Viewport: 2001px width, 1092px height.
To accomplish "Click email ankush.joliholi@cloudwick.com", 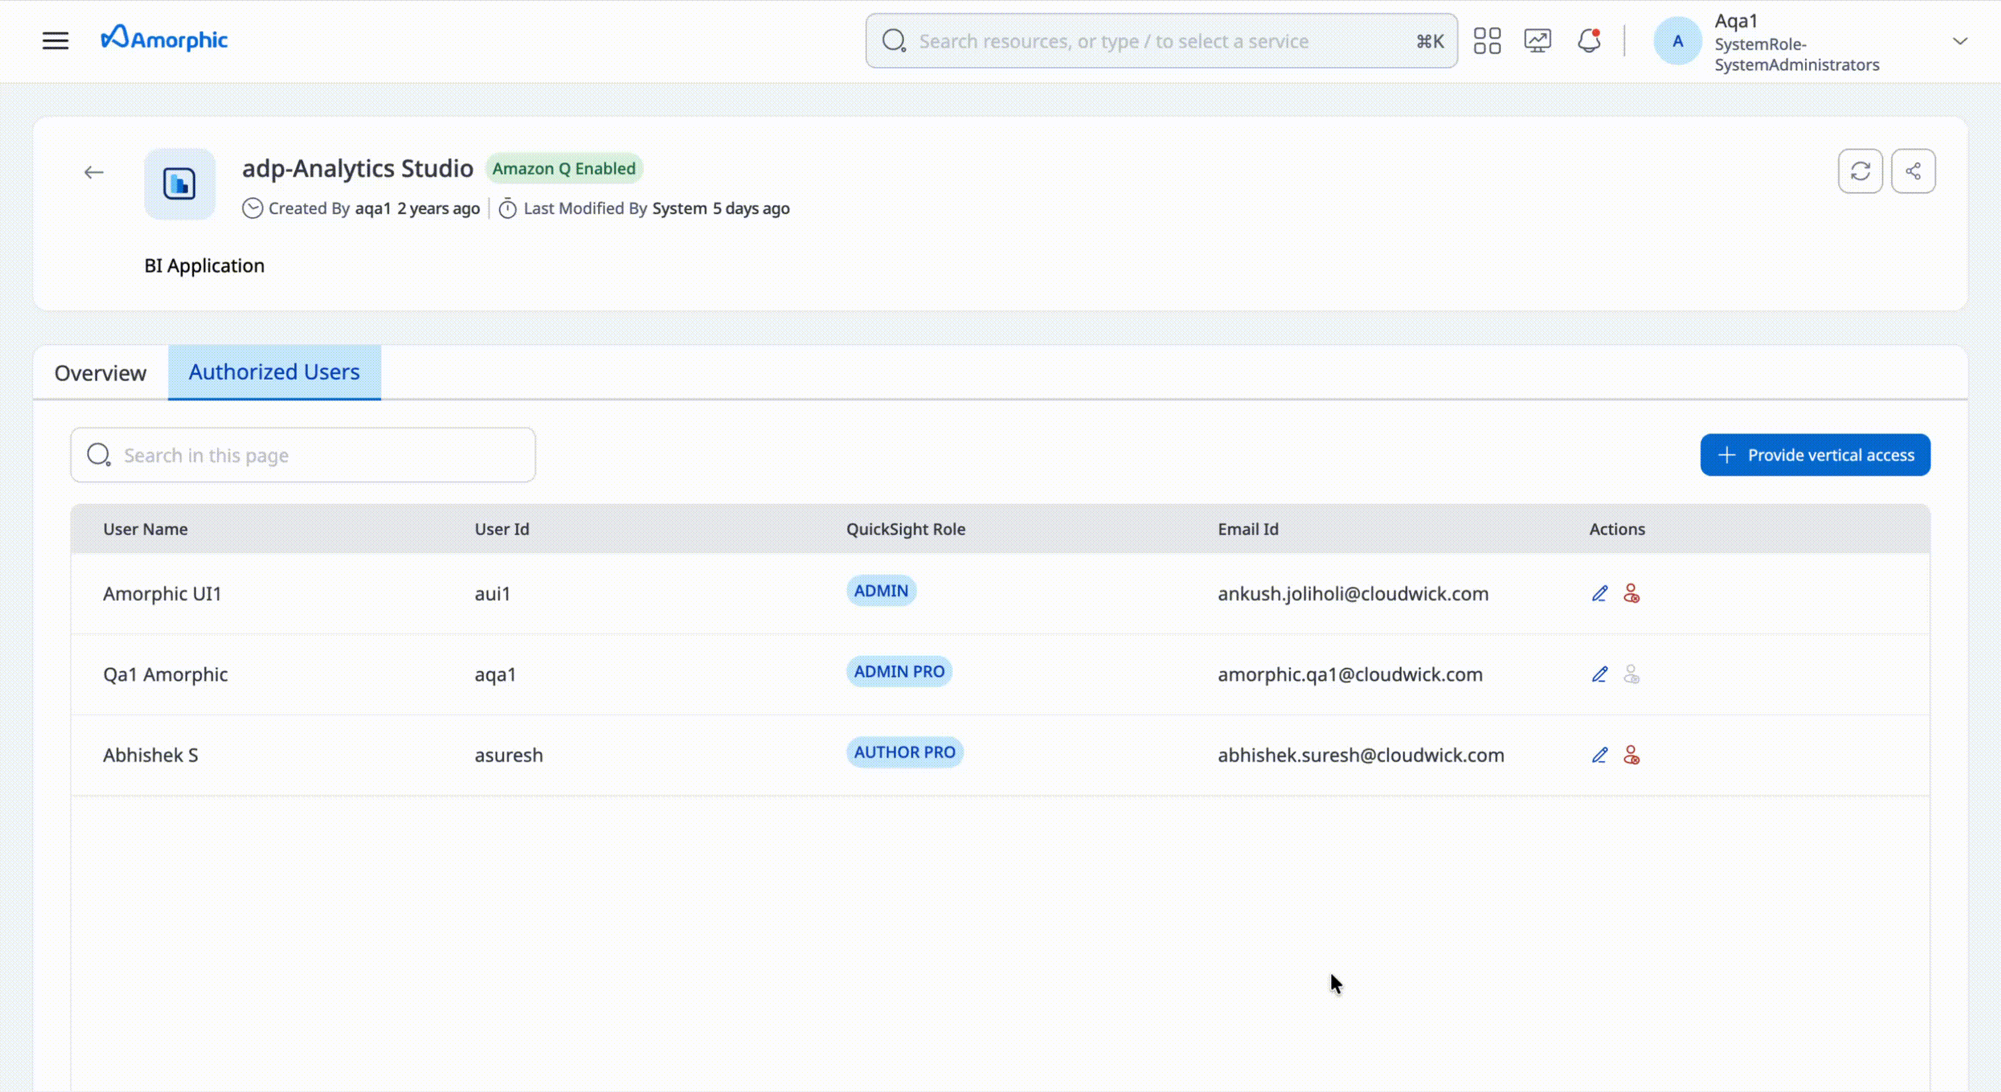I will (1353, 594).
